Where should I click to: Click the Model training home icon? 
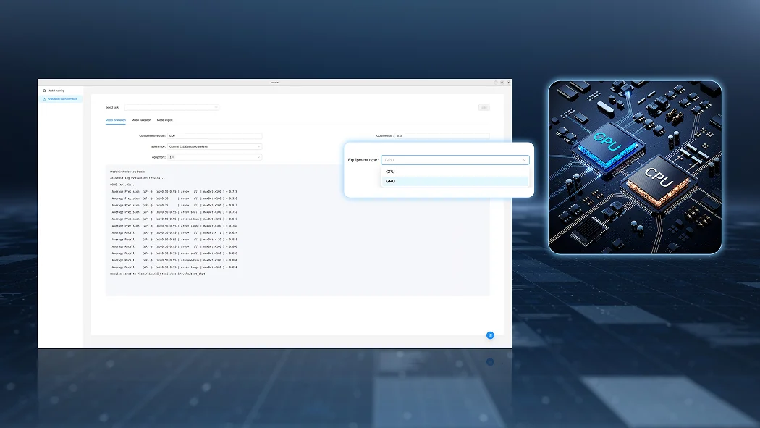44,91
